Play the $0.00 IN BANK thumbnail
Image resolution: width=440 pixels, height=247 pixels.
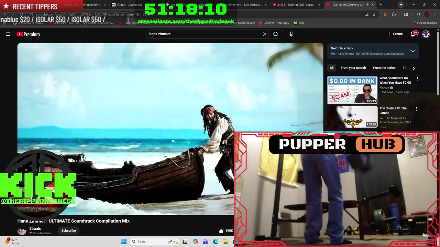[352, 90]
